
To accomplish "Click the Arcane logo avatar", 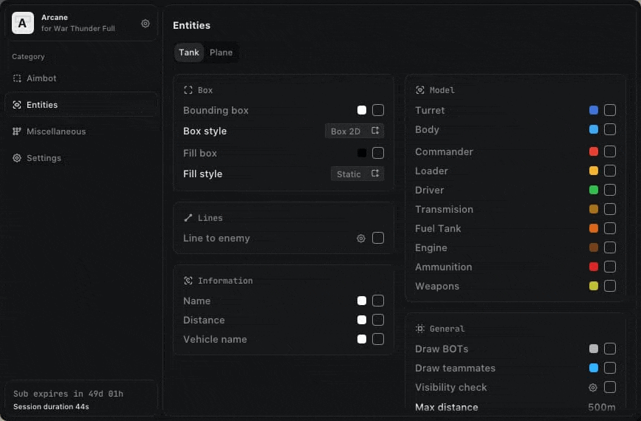I will 23,24.
